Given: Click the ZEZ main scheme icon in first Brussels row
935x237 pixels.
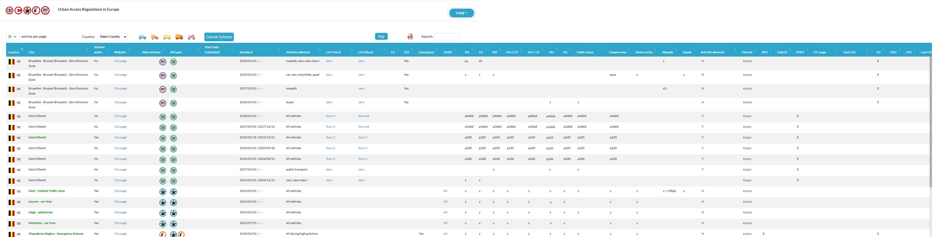Looking at the screenshot, I should tap(163, 62).
